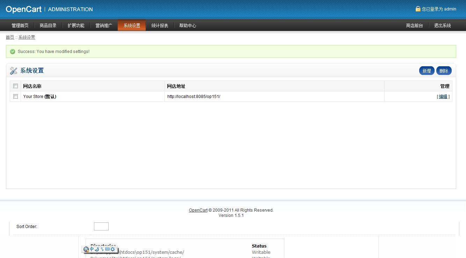Click the punctuation icon on the language bar
The width and height of the screenshot is (466, 258).
[102, 249]
